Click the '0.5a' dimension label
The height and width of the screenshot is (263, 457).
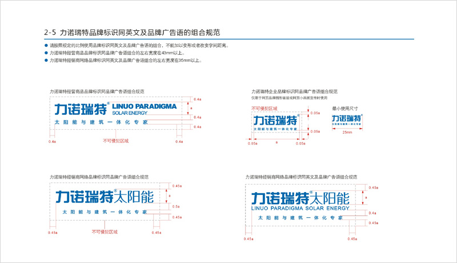176,206
